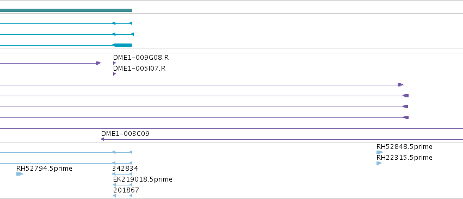The image size is (463, 199).
Task: Click the RH52848.5prime label
Action: [x=404, y=147]
